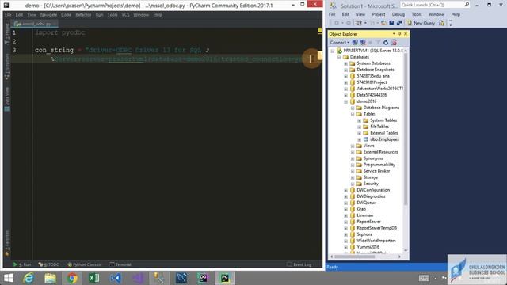Open the Navigate menu in PyCharm
The width and height of the screenshot is (507, 285).
[x=48, y=15]
